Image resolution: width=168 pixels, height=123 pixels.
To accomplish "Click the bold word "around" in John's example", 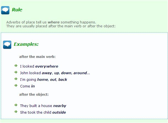I will click(80, 73).
